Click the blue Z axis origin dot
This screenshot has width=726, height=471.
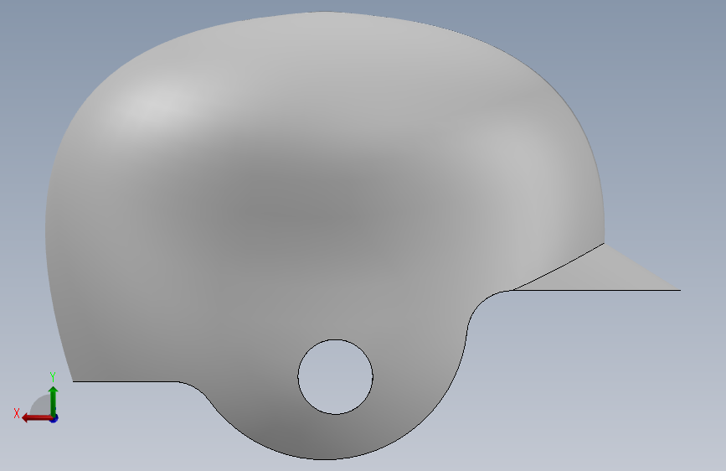[x=54, y=418]
